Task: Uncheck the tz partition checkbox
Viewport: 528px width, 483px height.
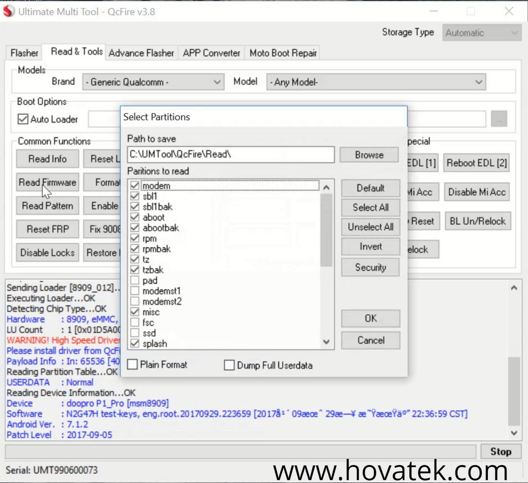Action: [x=135, y=259]
